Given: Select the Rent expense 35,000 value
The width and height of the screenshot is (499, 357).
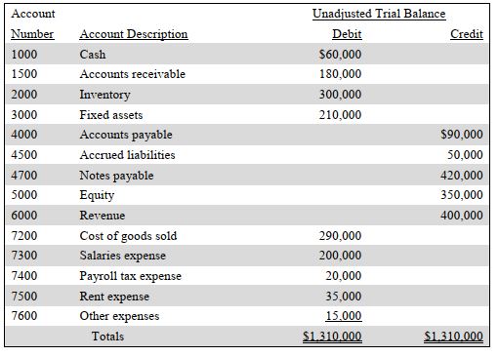Looking at the screenshot, I should [x=344, y=297].
